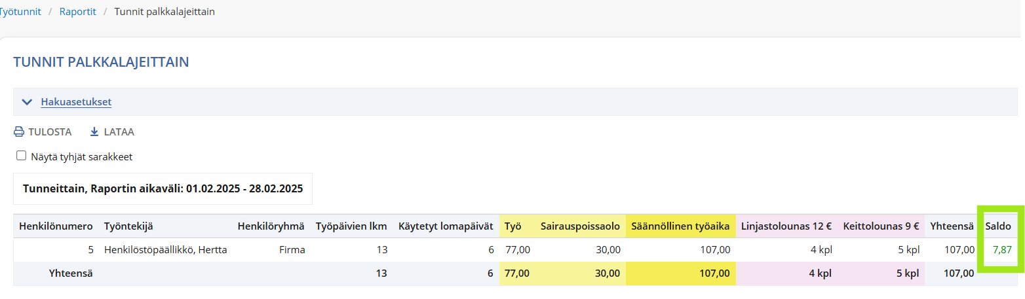Select the Säännöllinen työaika column header

[x=680, y=226]
